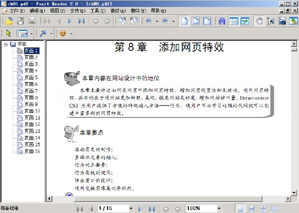
Task: Save the document with floppy disk icon
Action: 20,21
